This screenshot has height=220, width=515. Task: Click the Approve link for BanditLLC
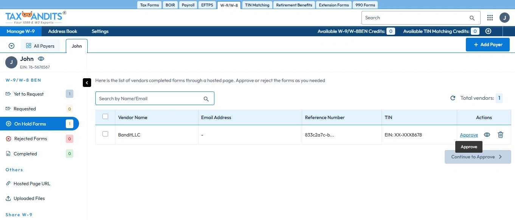(469, 135)
